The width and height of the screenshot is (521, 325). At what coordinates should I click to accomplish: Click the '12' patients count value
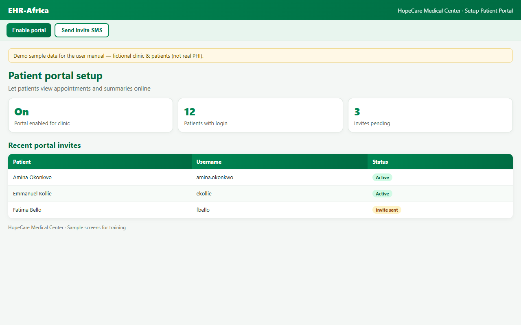coord(190,112)
